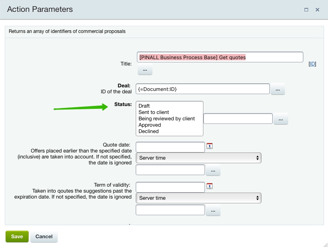The width and height of the screenshot is (328, 247).
Task: Select Draft in the Status list
Action: [144, 106]
